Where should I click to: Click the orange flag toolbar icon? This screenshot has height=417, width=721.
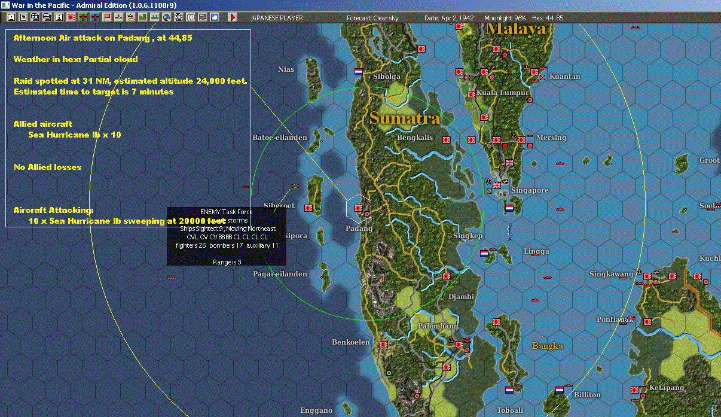pos(107,17)
